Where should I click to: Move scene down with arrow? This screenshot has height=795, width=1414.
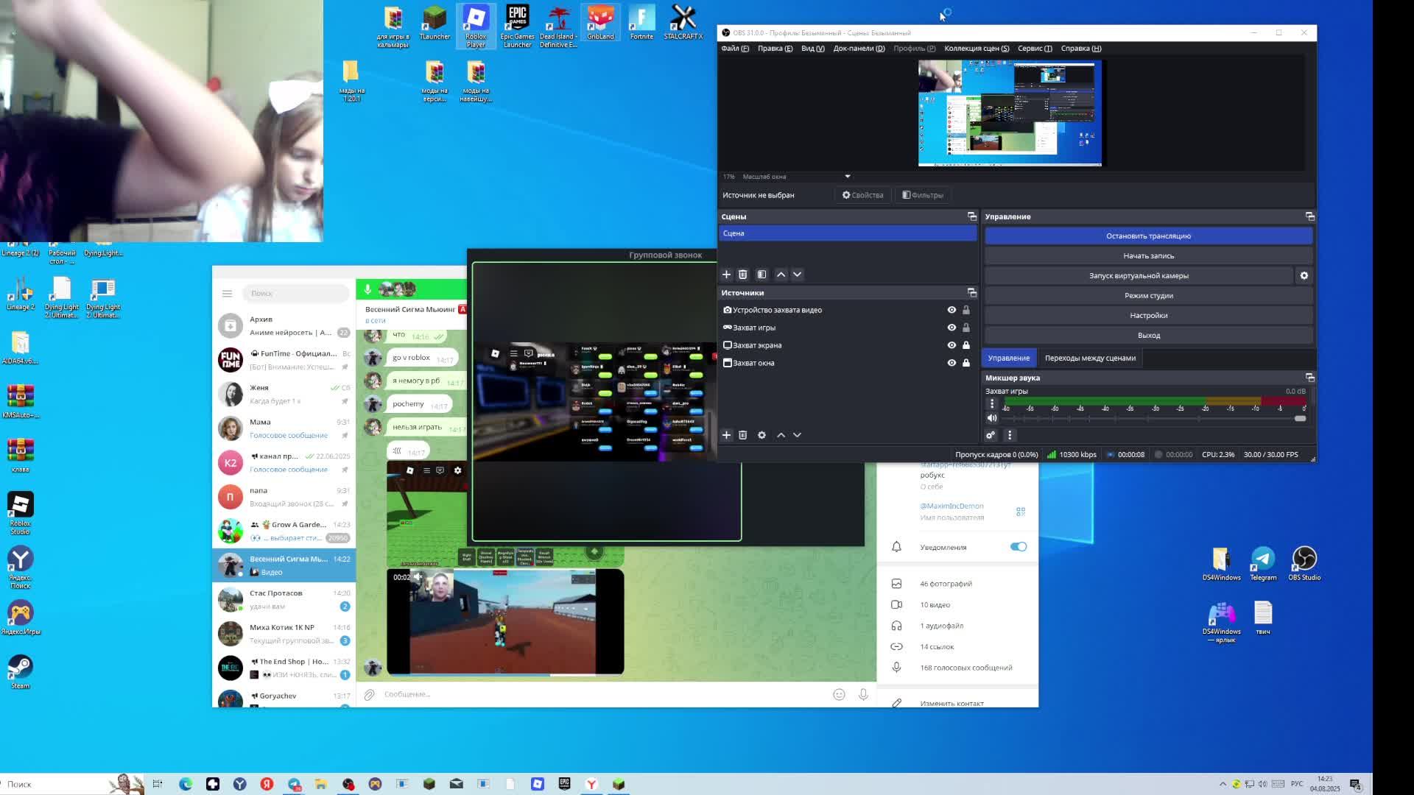(797, 275)
